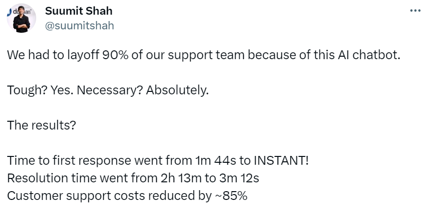Viewport: 434px width, 219px height.
Task: Click the first tweet line about layoffs
Action: [204, 55]
